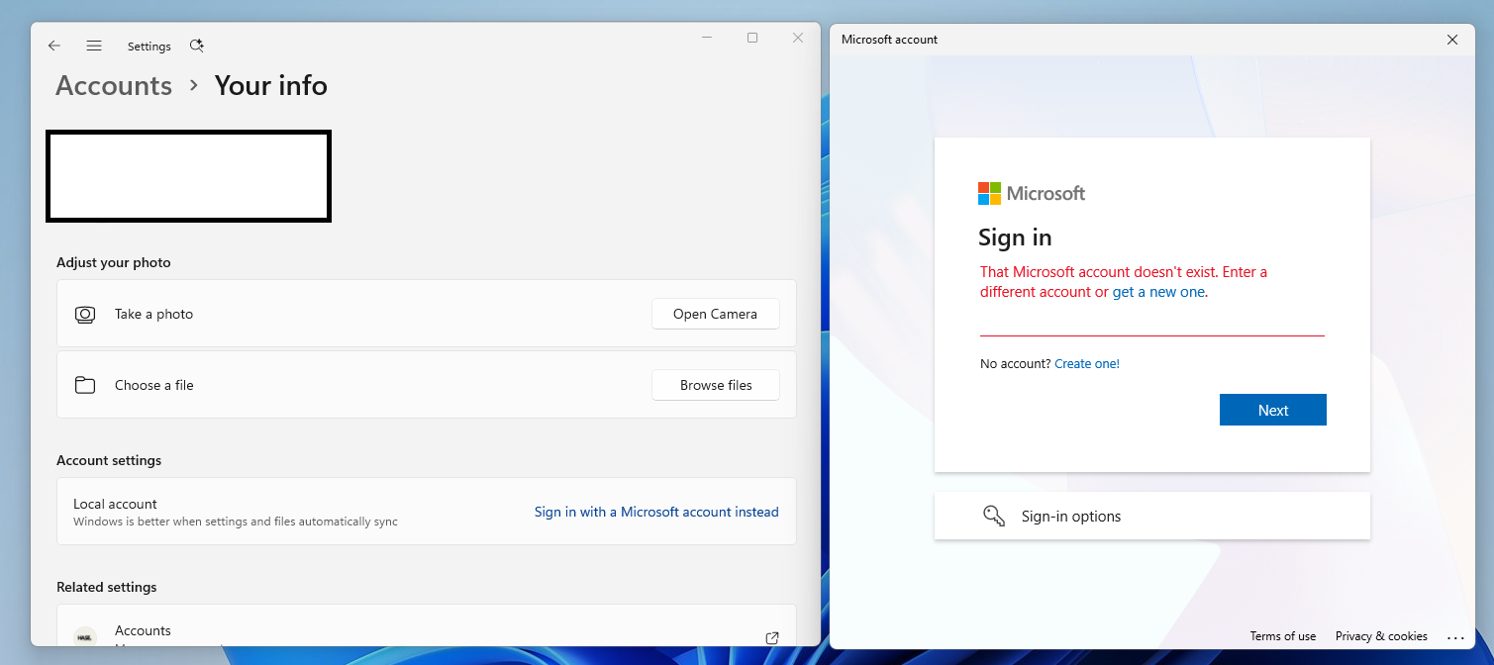Click the camera icon beside Take a photo
The image size is (1494, 665).
pyautogui.click(x=85, y=315)
